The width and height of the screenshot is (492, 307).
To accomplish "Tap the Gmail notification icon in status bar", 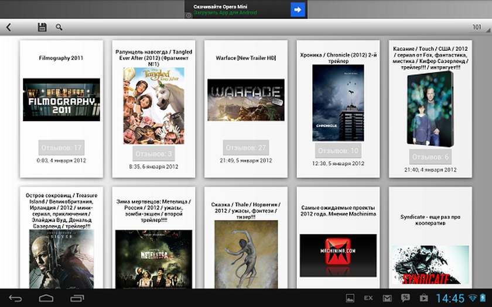I will point(387,298).
